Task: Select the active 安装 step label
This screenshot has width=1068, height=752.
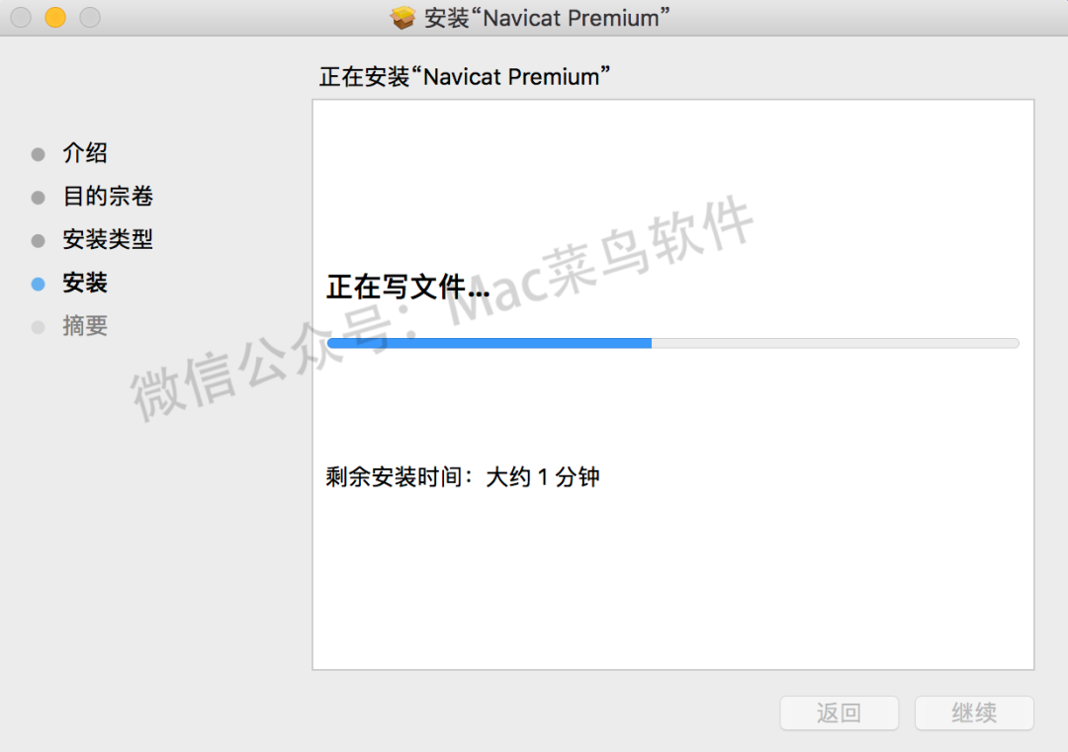Action: (x=85, y=283)
